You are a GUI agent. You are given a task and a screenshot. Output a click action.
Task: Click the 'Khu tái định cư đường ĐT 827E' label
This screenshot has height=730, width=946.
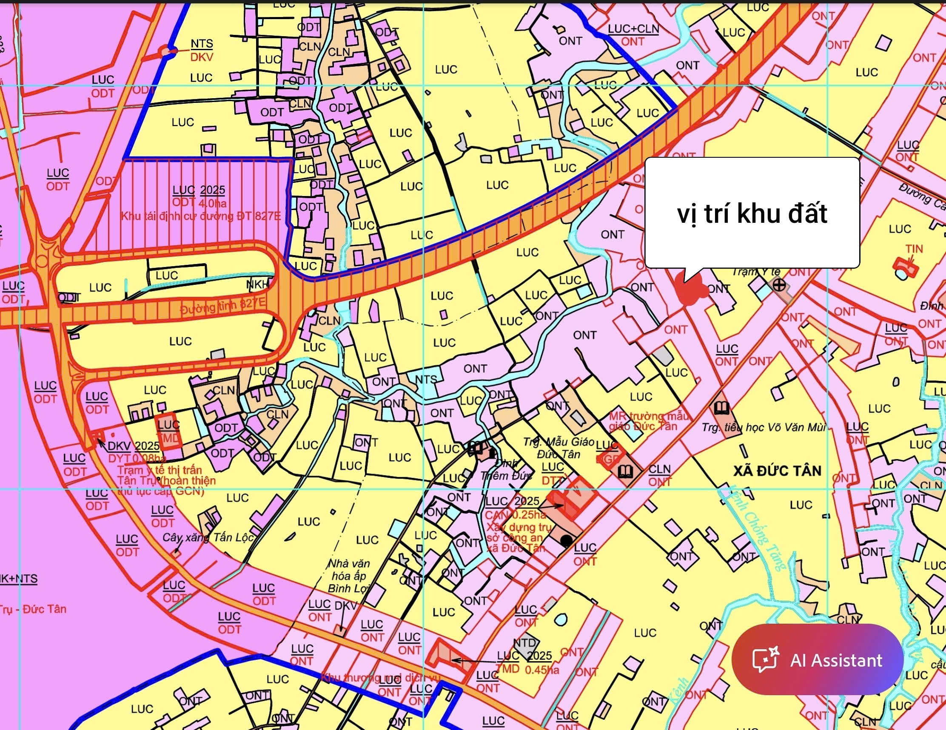click(x=200, y=216)
